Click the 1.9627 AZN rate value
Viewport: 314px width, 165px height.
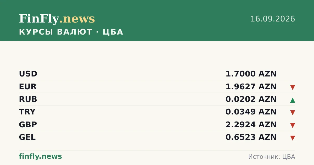(x=251, y=87)
